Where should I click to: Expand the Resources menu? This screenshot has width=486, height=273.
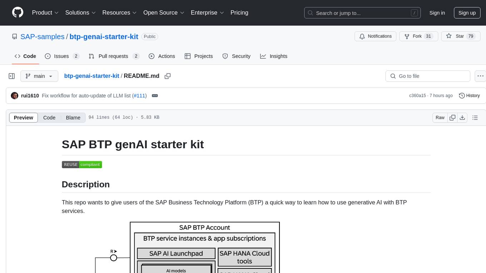(119, 13)
